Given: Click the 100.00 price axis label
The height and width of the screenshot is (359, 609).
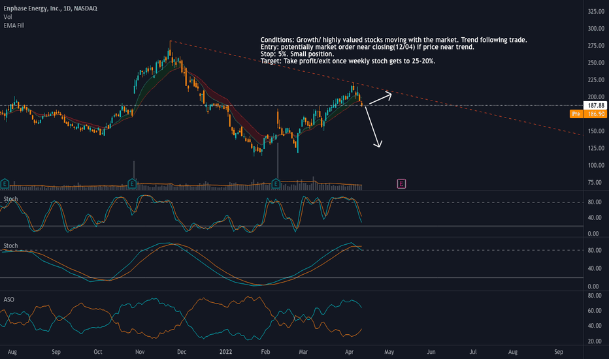Looking at the screenshot, I should point(596,165).
